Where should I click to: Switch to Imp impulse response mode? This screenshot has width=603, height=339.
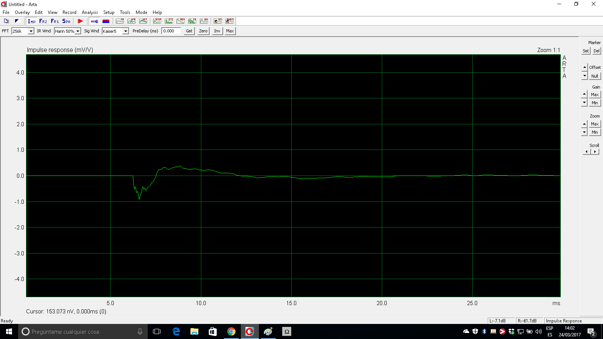coord(32,21)
